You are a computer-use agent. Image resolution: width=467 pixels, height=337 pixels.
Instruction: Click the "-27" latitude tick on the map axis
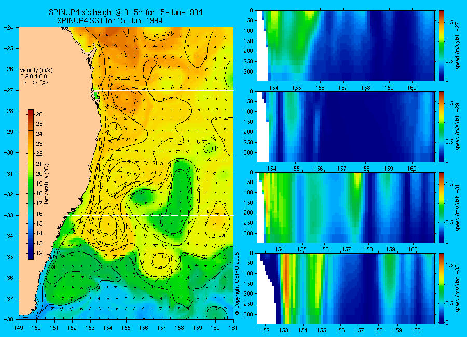9,90
